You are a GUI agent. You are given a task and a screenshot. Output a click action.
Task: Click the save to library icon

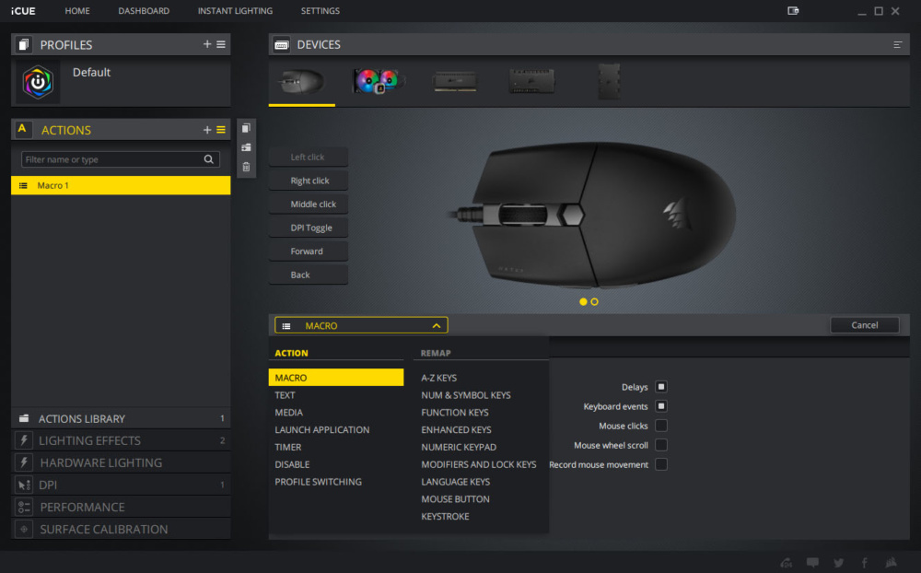(246, 147)
